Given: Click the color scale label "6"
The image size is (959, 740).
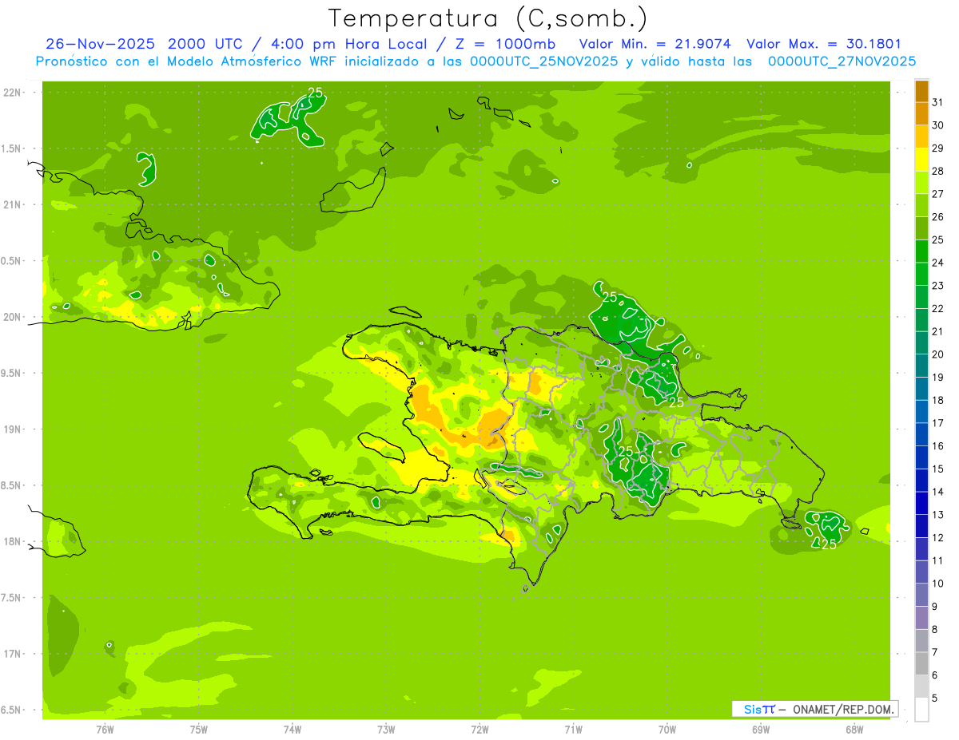Looking at the screenshot, I should click(935, 675).
